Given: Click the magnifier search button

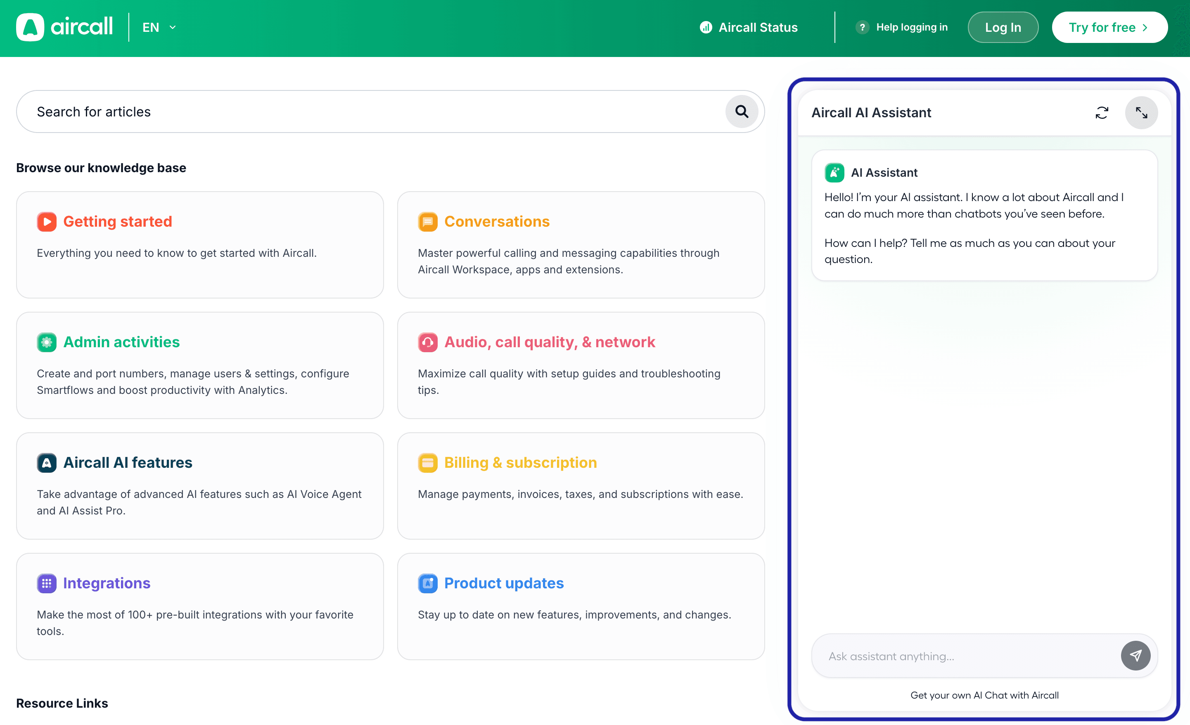Looking at the screenshot, I should 741,111.
